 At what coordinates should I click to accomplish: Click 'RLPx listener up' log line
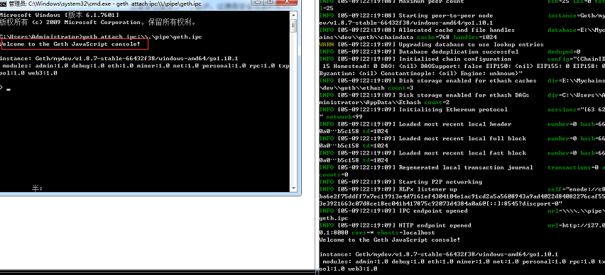click(428, 189)
